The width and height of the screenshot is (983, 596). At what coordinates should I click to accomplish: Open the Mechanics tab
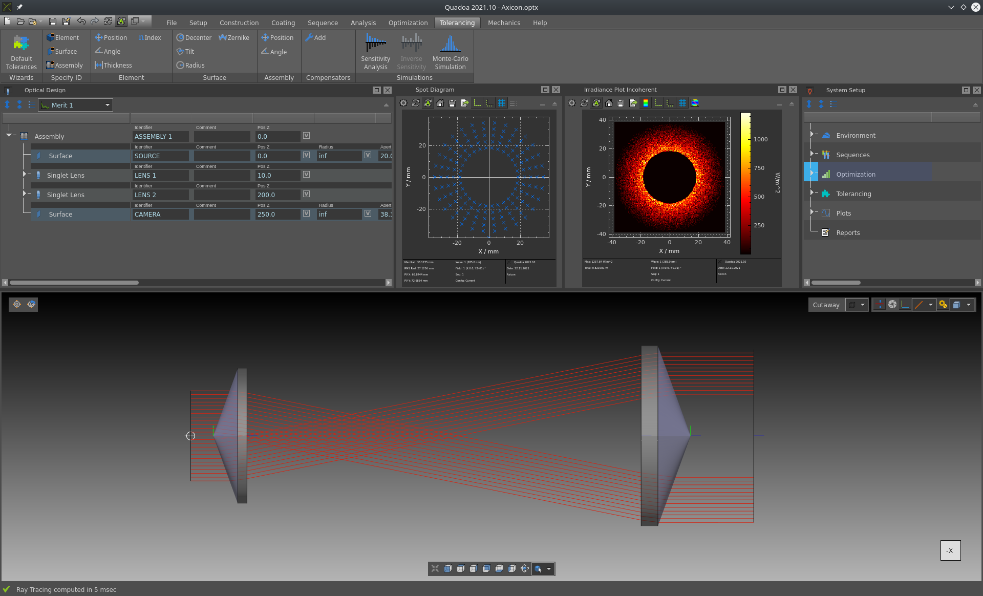504,23
